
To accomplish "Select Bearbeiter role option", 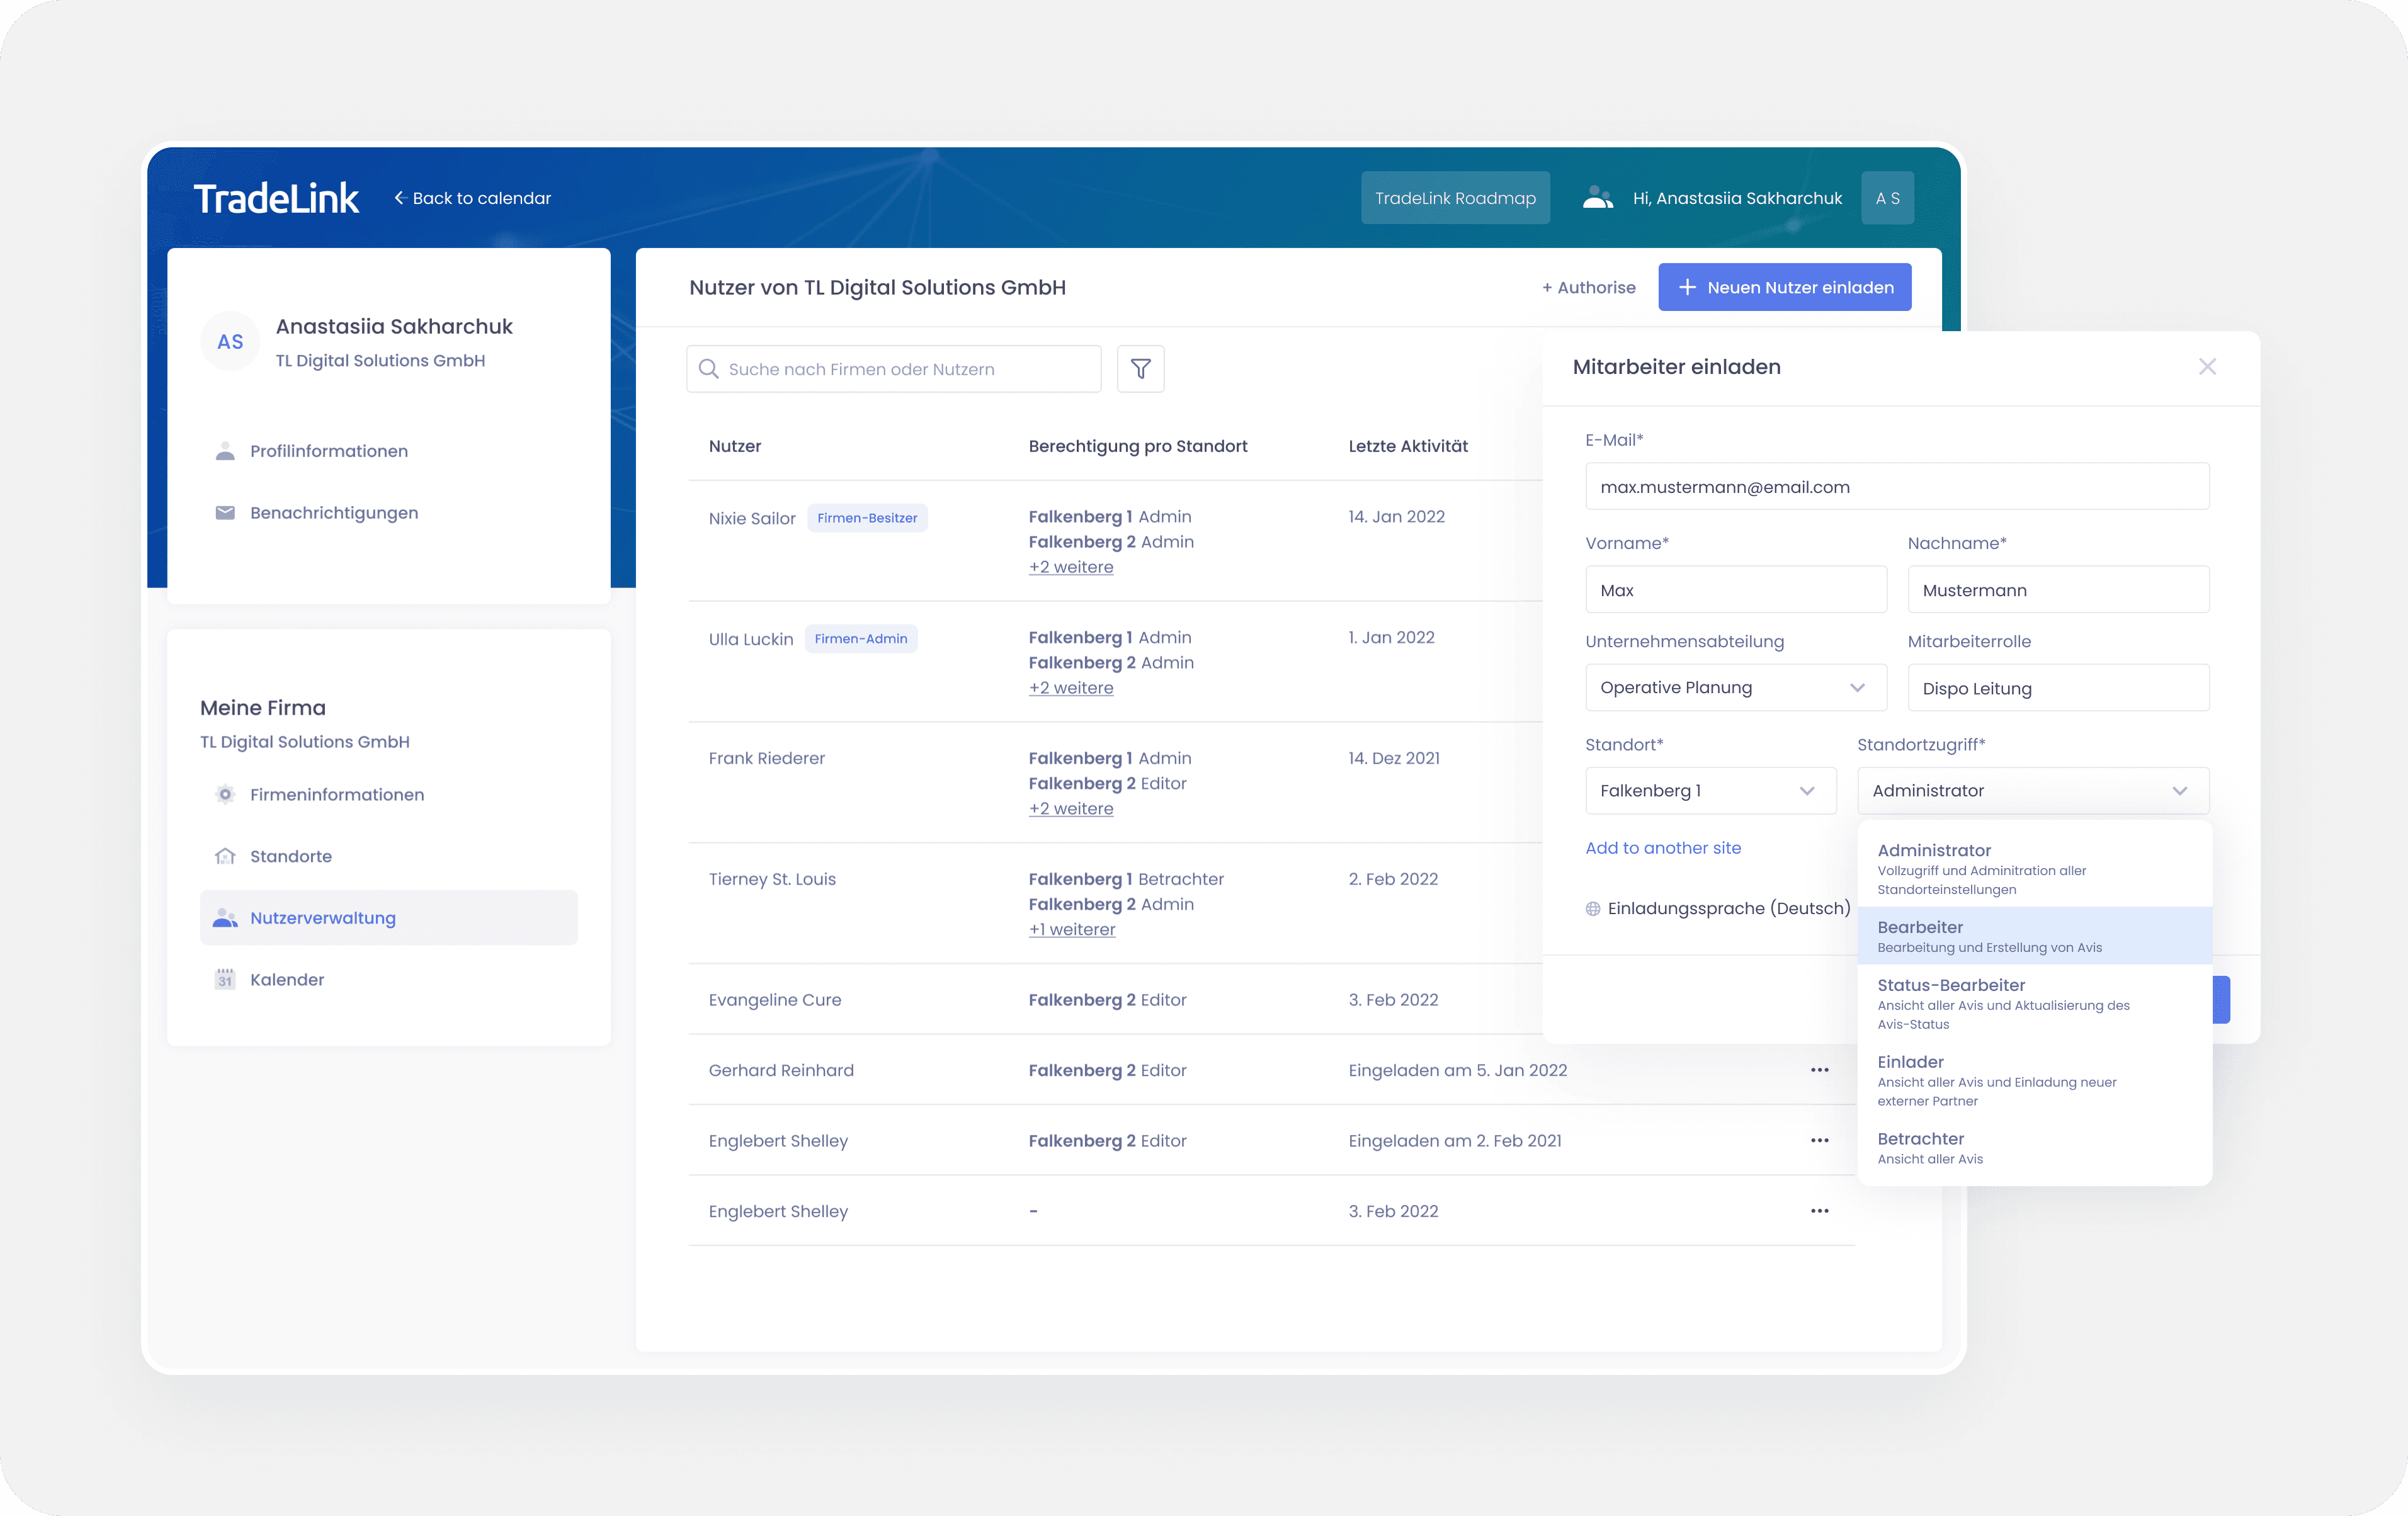I will coord(2033,936).
